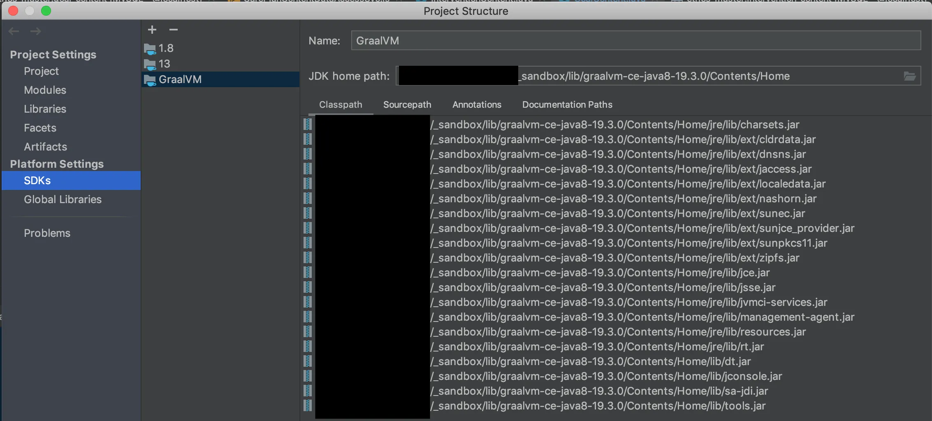932x421 pixels.
Task: Open the Problems section
Action: coord(47,233)
